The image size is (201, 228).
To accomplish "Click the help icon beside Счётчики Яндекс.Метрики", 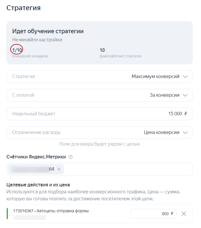I will 71,157.
